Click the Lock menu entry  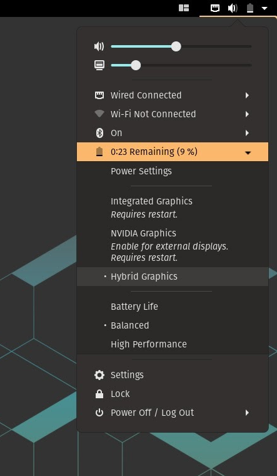click(x=173, y=394)
